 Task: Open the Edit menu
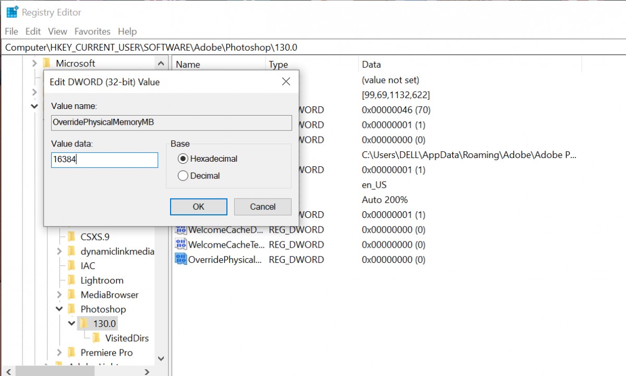click(x=33, y=31)
